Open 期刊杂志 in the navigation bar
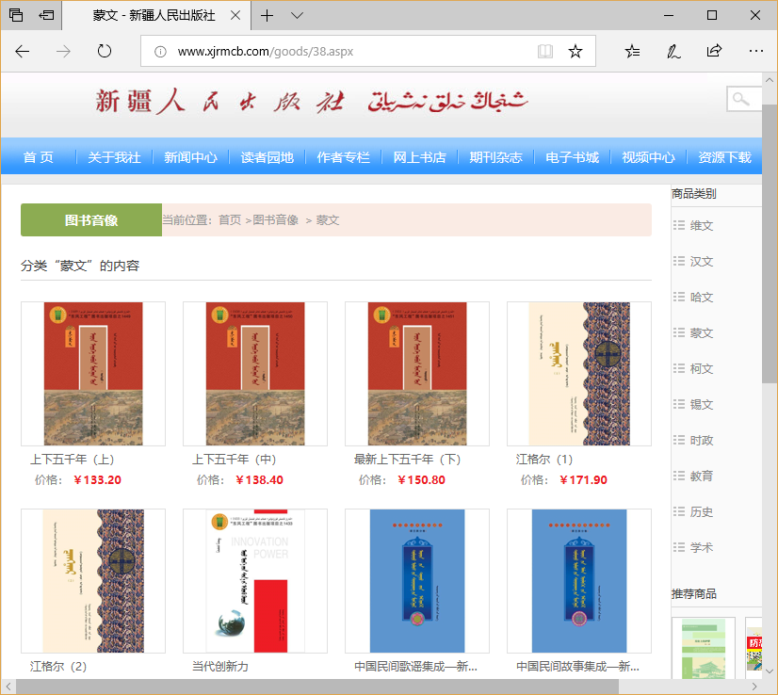This screenshot has width=778, height=695. tap(495, 157)
